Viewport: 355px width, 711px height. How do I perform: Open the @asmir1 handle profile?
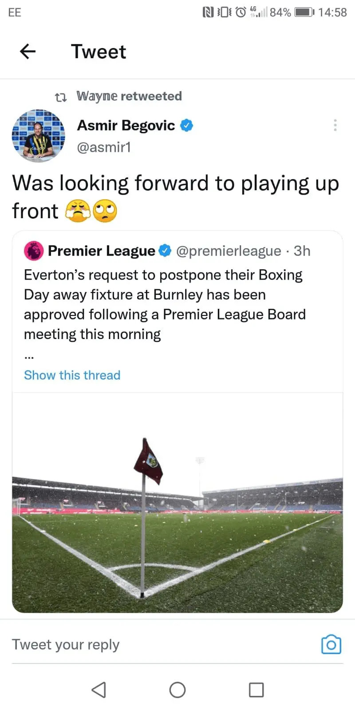104,147
